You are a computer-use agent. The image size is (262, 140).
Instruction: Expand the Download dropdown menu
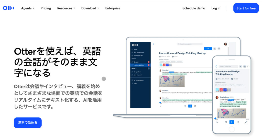click(90, 8)
